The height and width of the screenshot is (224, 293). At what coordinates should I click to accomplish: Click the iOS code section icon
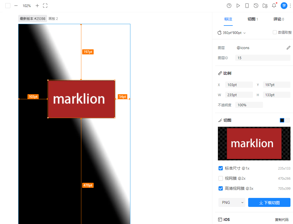[x=220, y=220]
